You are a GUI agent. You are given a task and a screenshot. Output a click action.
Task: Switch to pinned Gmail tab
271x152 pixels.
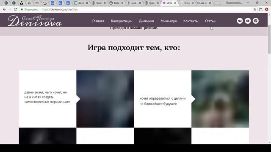coord(37,3)
